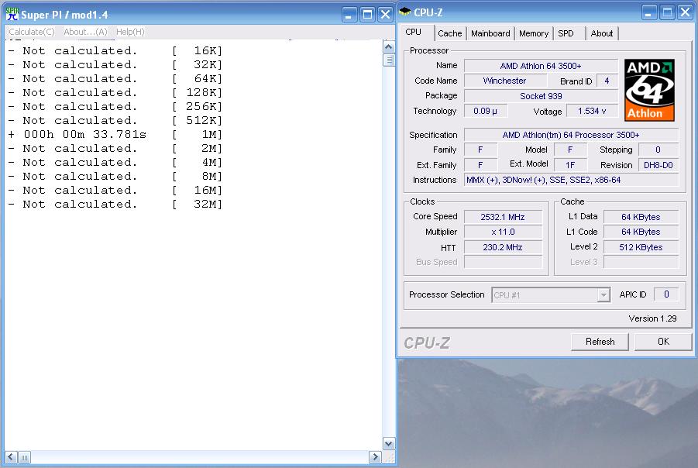Click the L1 Code value '64 KBytes'
This screenshot has height=468, width=698.
[x=641, y=232]
